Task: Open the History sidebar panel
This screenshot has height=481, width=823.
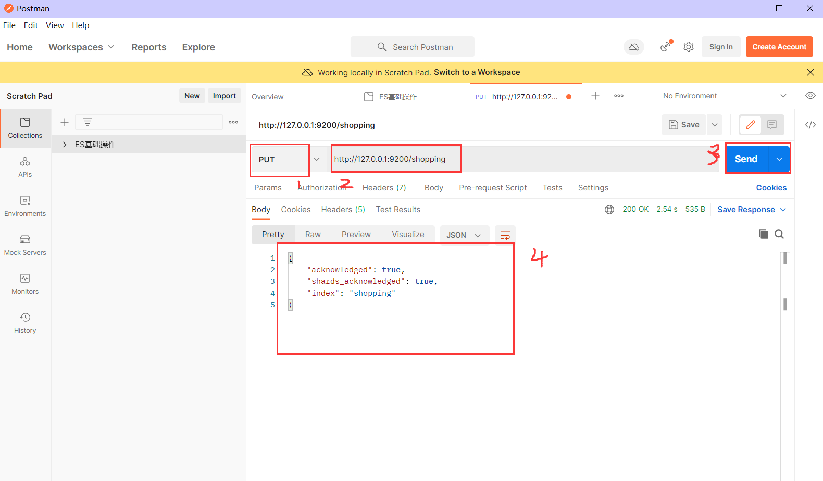Action: point(25,323)
